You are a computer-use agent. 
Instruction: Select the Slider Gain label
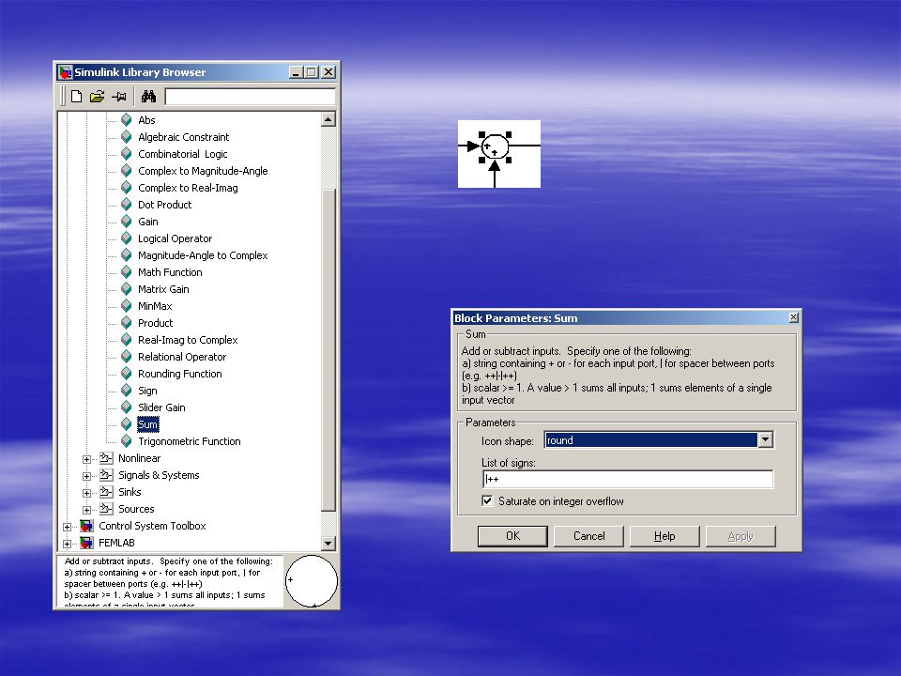pyautogui.click(x=161, y=407)
